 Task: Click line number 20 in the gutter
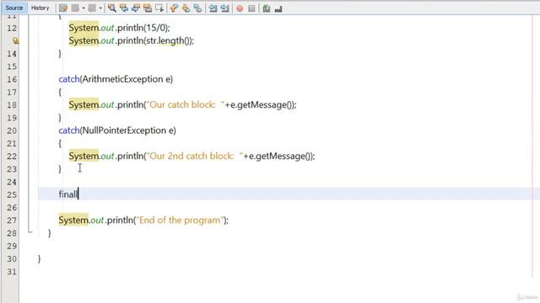[12, 130]
